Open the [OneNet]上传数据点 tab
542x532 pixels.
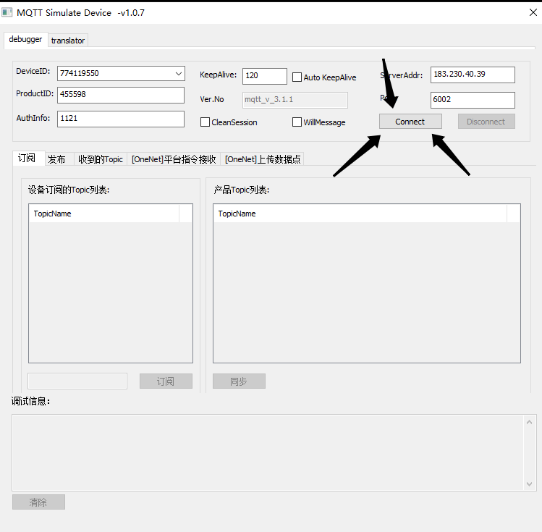point(263,159)
